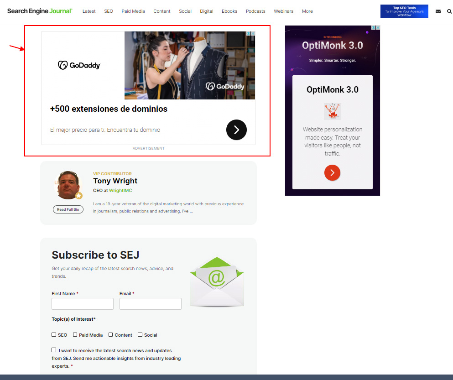
Task: Check the Paid Media topic checkbox
Action: coord(75,335)
